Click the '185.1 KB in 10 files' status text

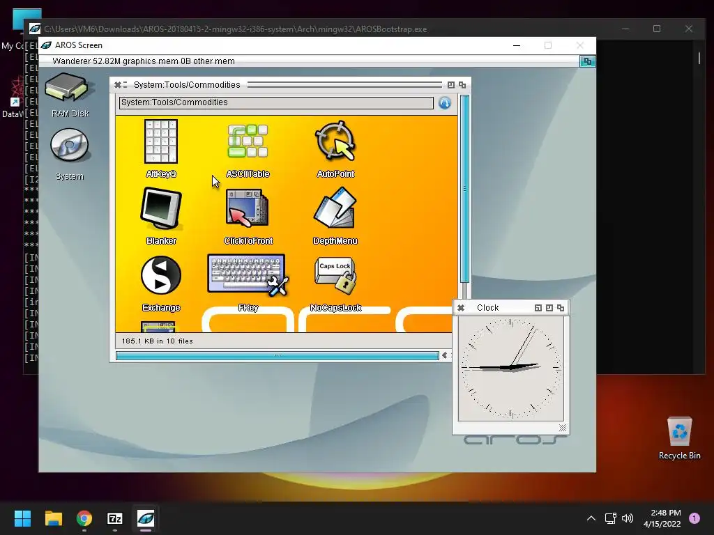tap(157, 341)
